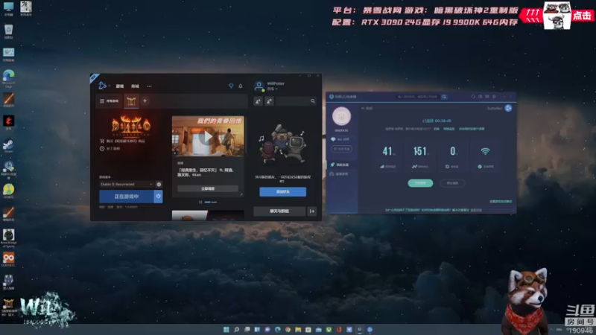Click the clipboard icon in accelerator title bar
The image size is (596, 335).
pos(480,97)
